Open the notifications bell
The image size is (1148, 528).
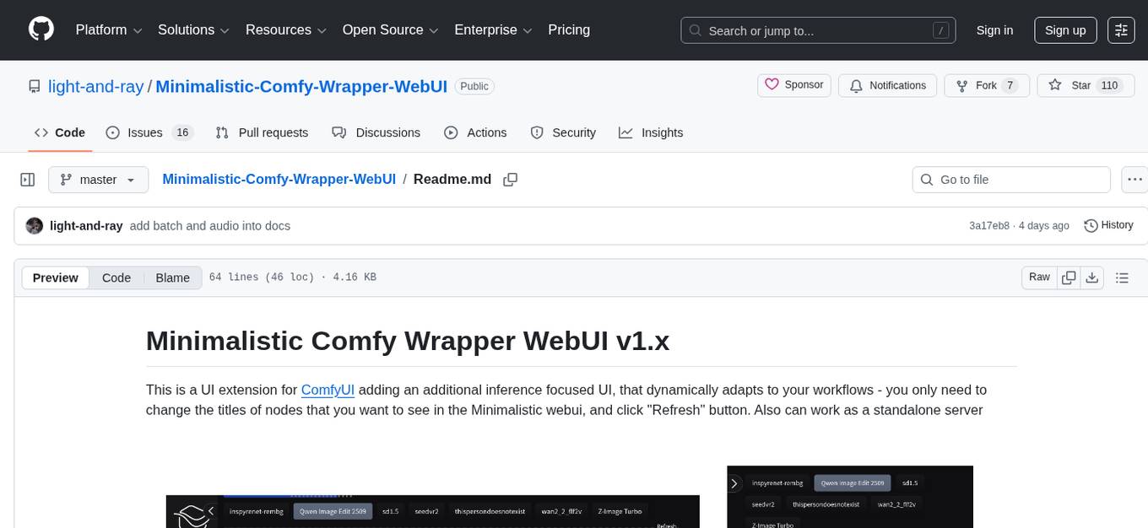[856, 85]
